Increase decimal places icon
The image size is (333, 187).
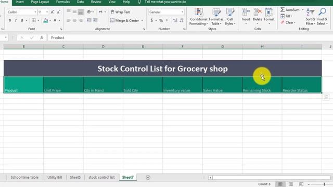(x=175, y=20)
